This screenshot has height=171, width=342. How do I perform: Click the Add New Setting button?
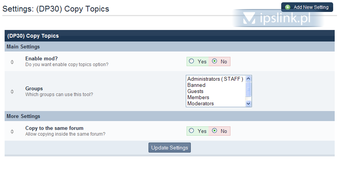point(307,7)
